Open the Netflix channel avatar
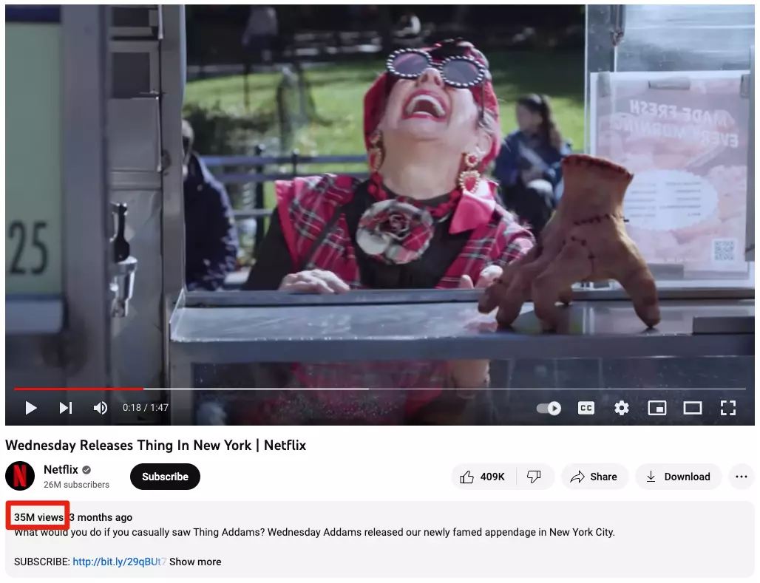760x583 pixels. (x=20, y=476)
